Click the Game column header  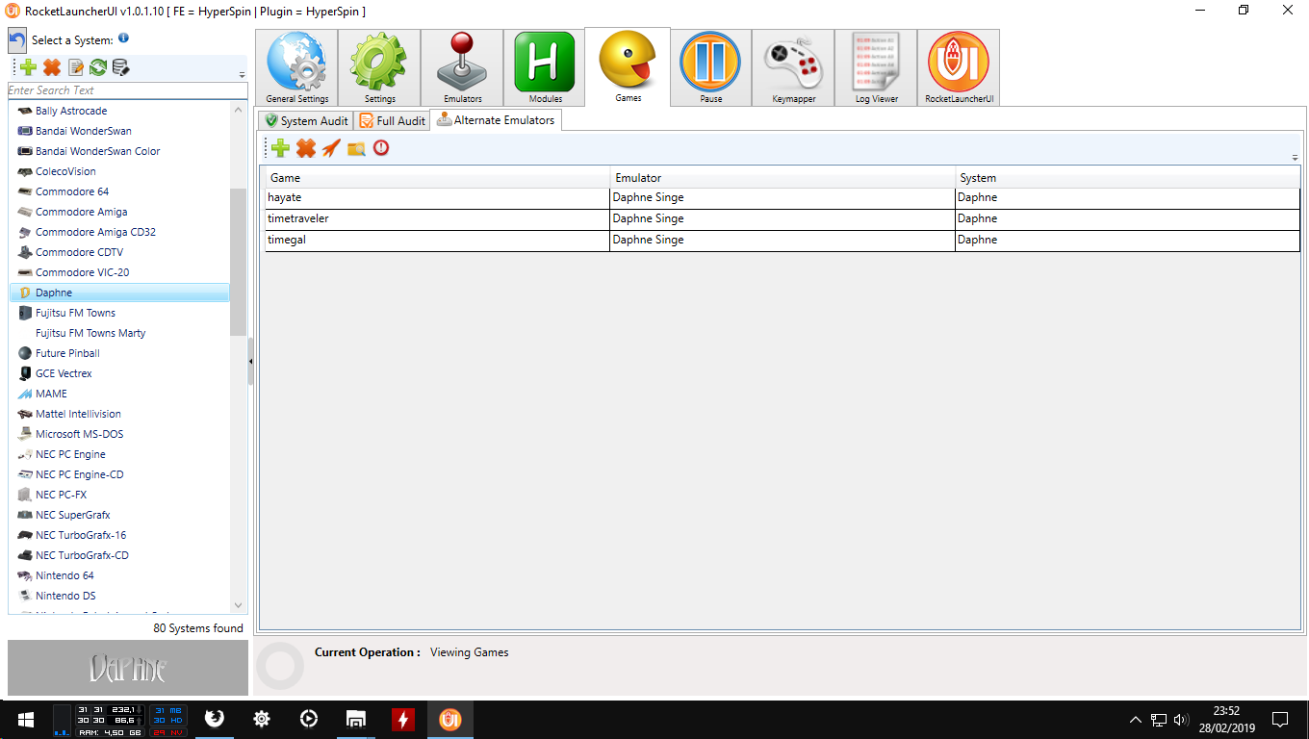(437, 178)
